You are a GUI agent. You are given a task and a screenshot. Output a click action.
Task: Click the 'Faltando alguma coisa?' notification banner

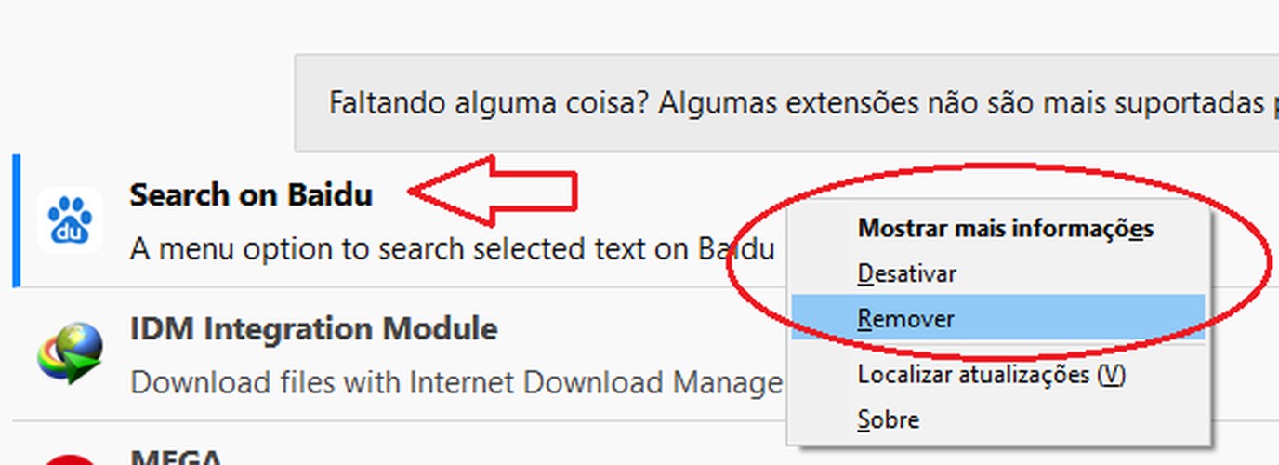(786, 102)
